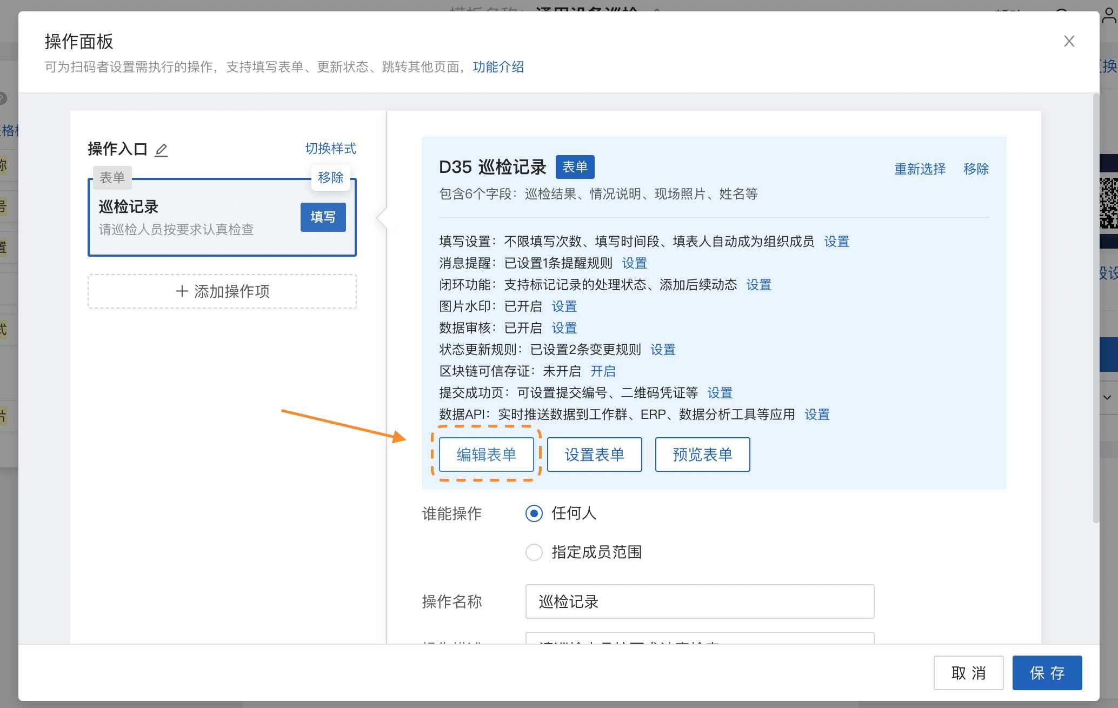This screenshot has height=708, width=1118.
Task: Click 编辑表单 button
Action: click(486, 455)
